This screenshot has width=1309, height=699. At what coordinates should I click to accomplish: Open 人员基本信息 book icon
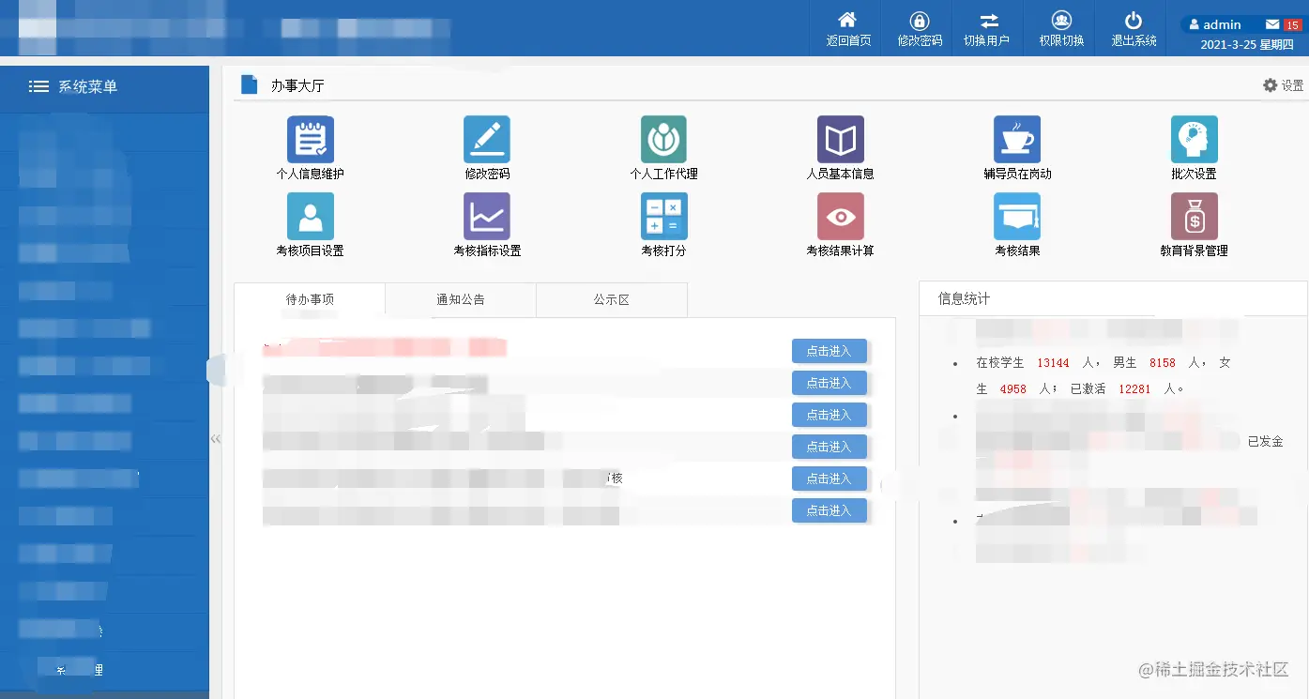[841, 140]
